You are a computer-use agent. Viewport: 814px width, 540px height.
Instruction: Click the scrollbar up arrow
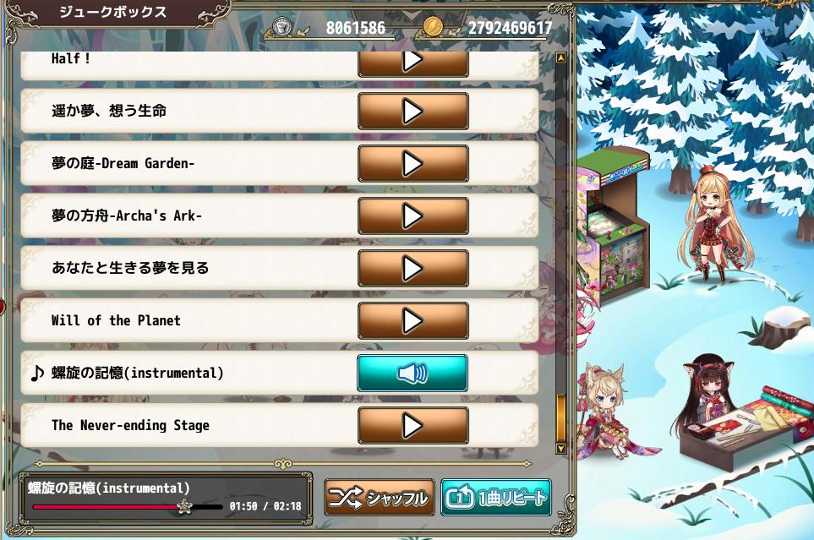(x=560, y=57)
